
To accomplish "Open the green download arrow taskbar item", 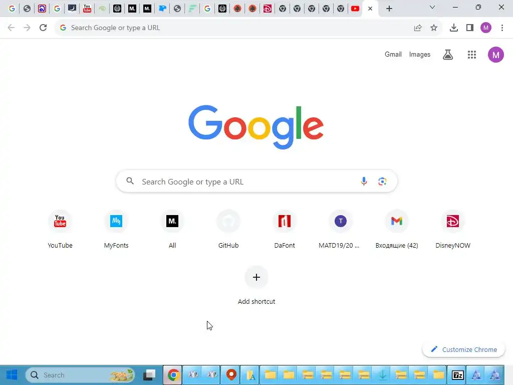I will pos(382,375).
